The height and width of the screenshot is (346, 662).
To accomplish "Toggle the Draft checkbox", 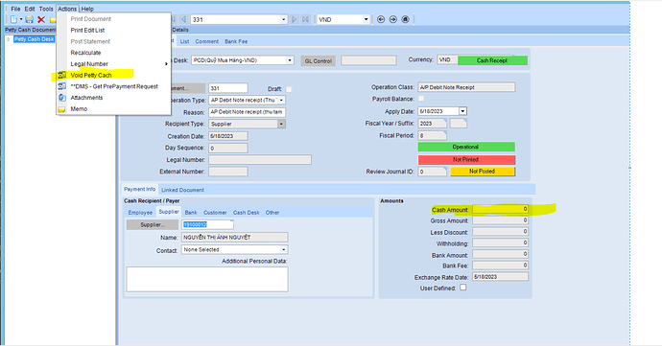I will coord(289,89).
